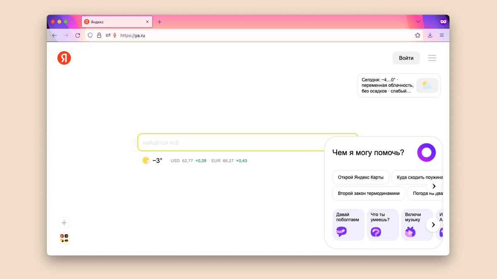Close the Яндекс tab
Screen dimensions: 497x279
tap(147, 22)
